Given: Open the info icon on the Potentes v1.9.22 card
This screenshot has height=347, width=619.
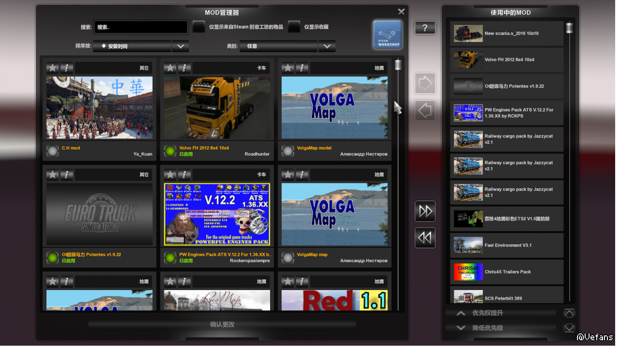Looking at the screenshot, I should 66,174.
